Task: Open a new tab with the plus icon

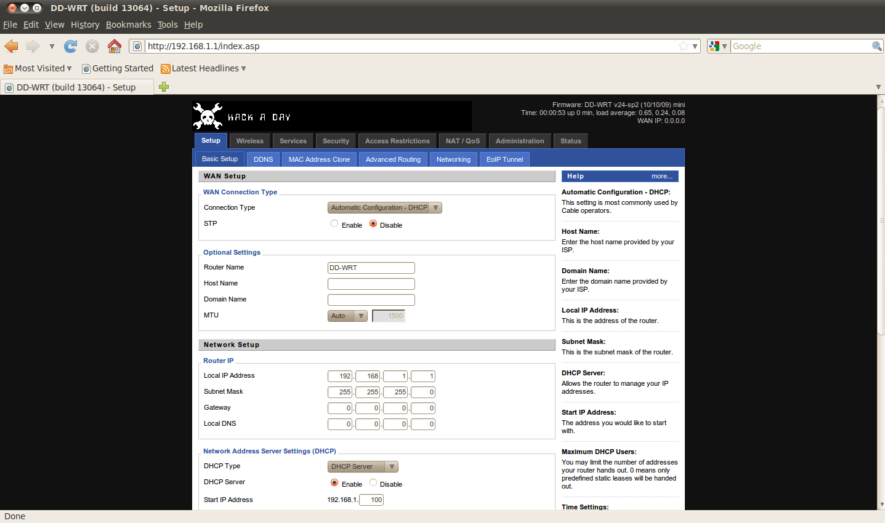Action: click(164, 87)
